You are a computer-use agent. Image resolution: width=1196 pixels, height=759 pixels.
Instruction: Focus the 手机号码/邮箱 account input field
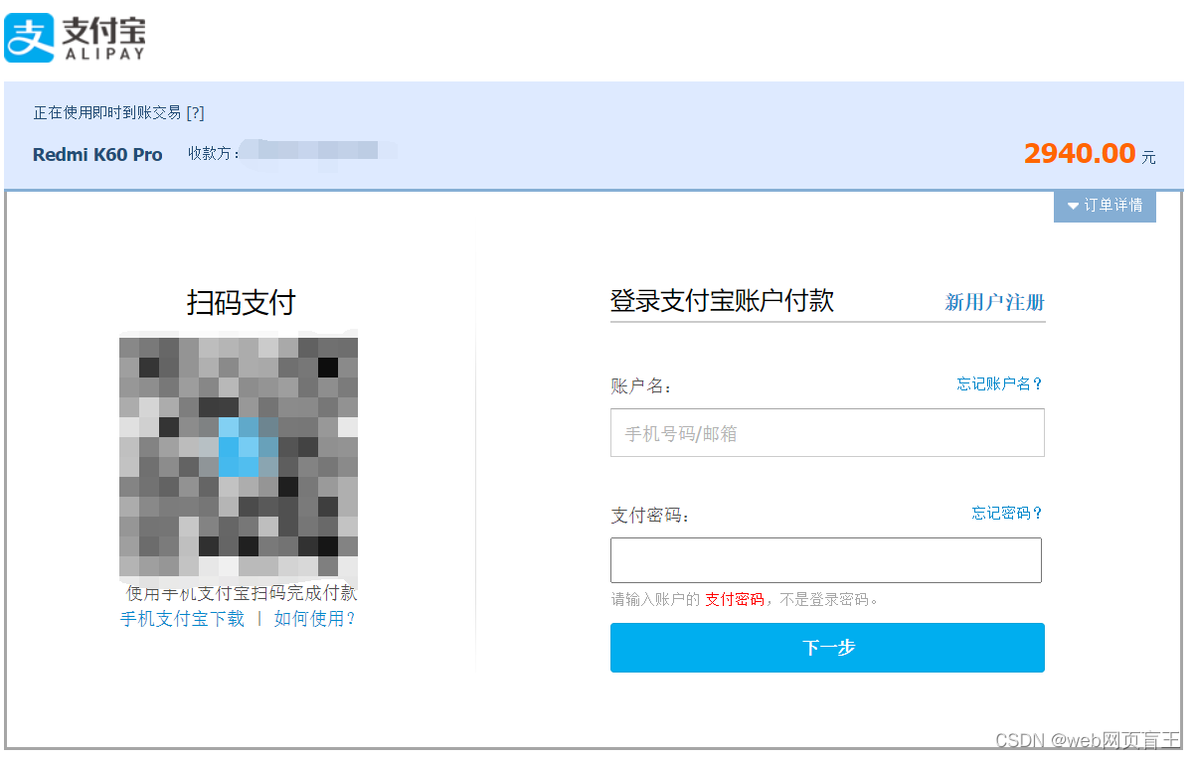click(827, 432)
